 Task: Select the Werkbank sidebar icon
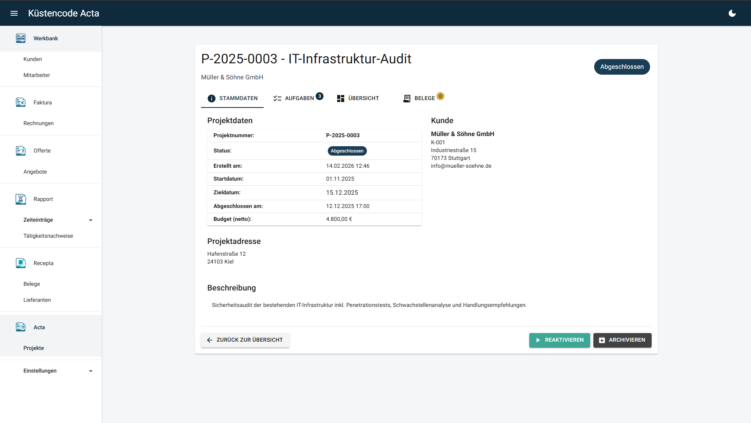(20, 38)
